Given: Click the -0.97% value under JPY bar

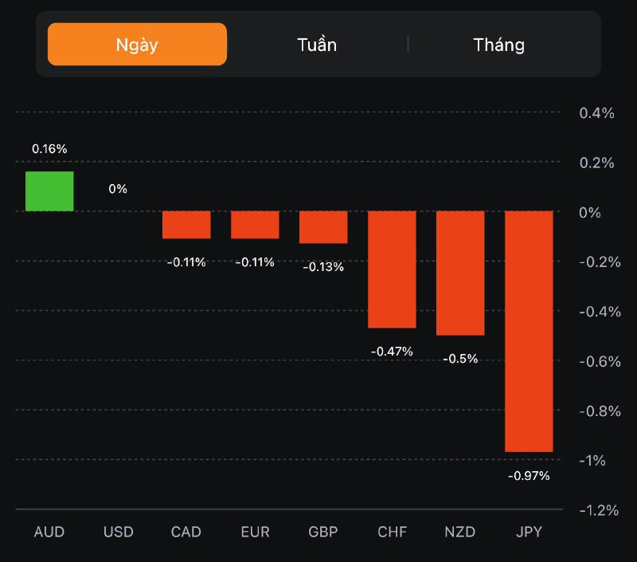Looking at the screenshot, I should tap(529, 476).
